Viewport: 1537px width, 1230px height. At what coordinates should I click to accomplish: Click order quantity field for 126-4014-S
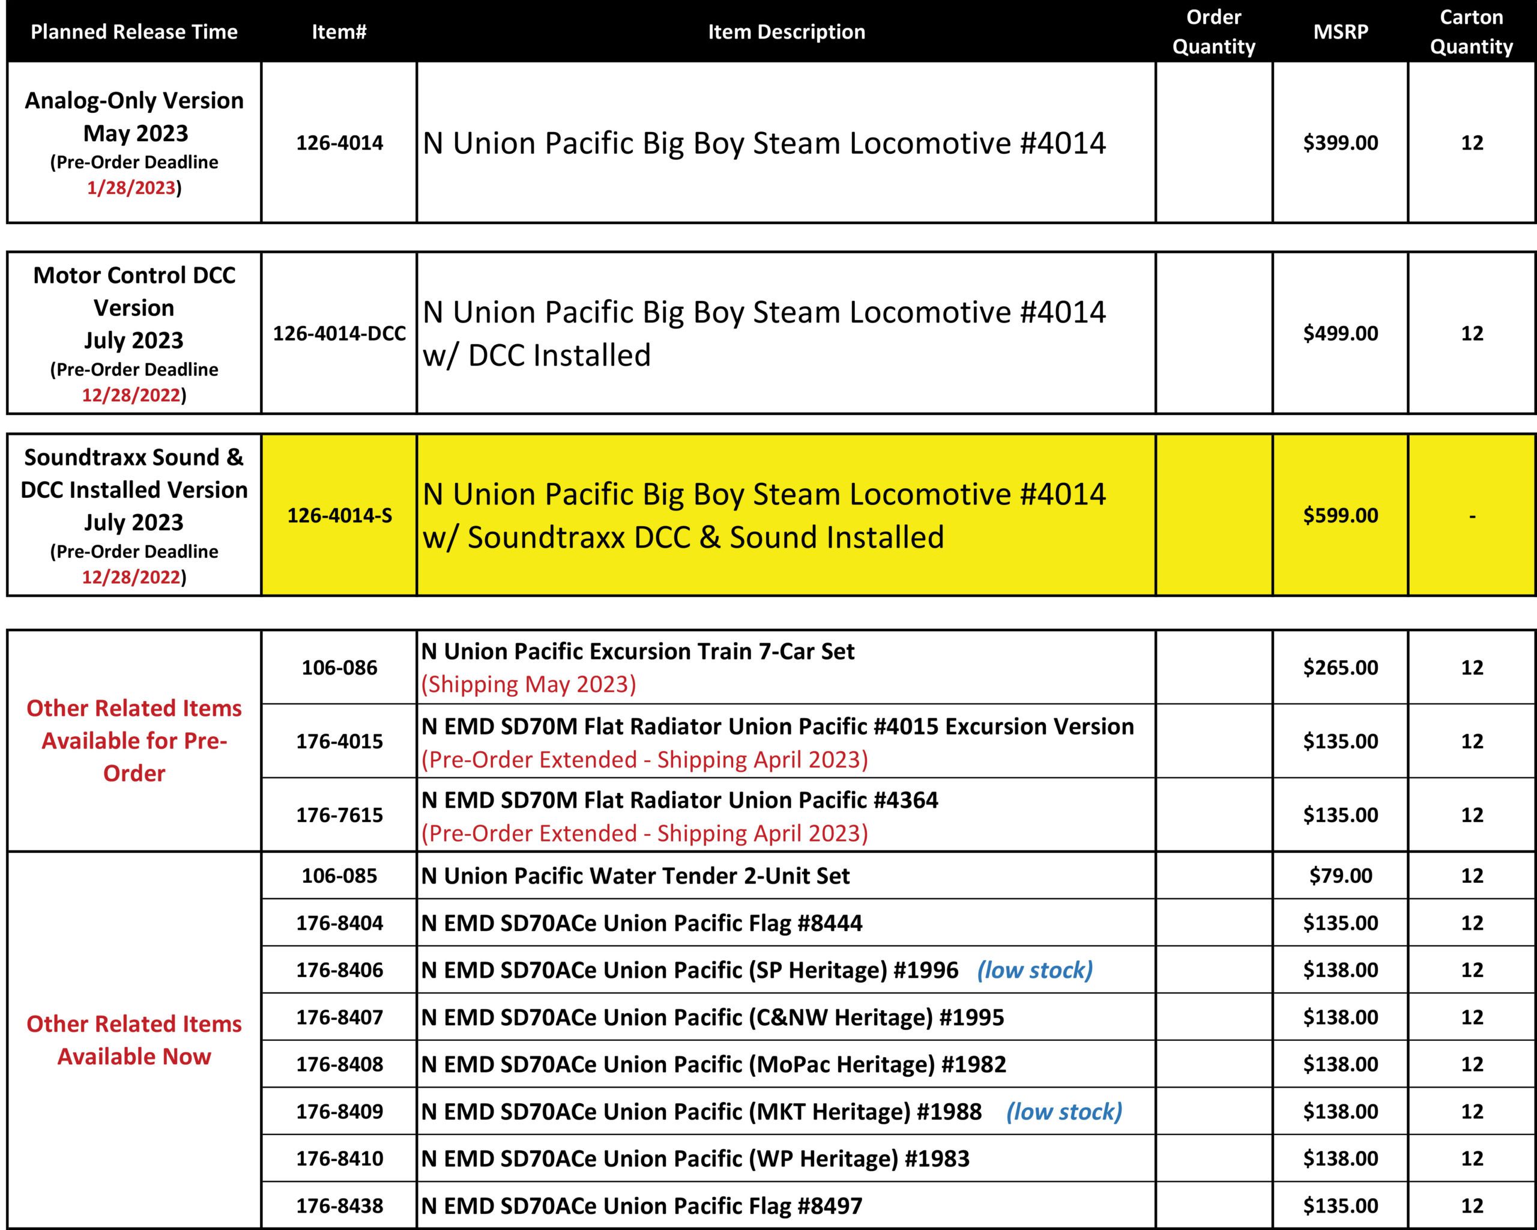(1214, 515)
